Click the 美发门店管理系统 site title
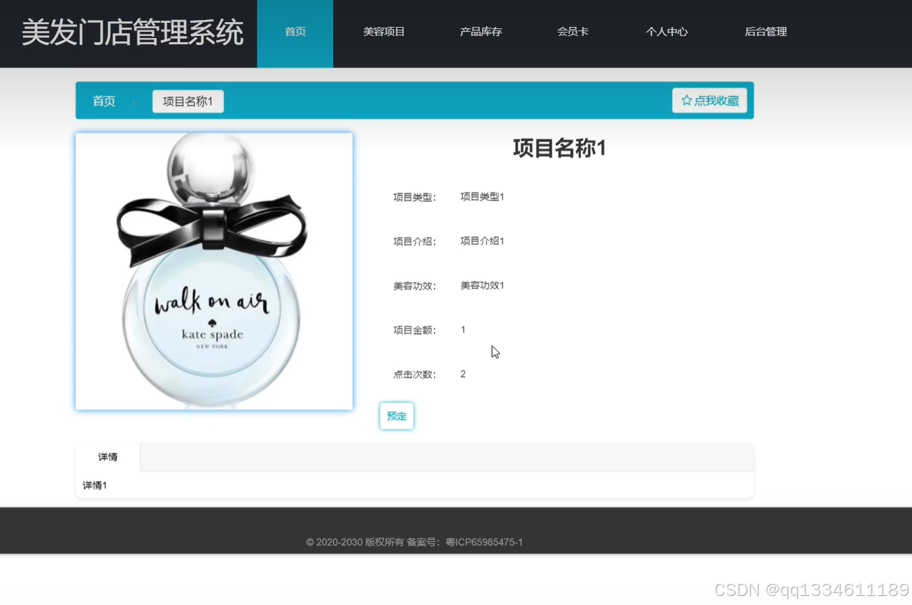This screenshot has width=912, height=605. pos(133,32)
